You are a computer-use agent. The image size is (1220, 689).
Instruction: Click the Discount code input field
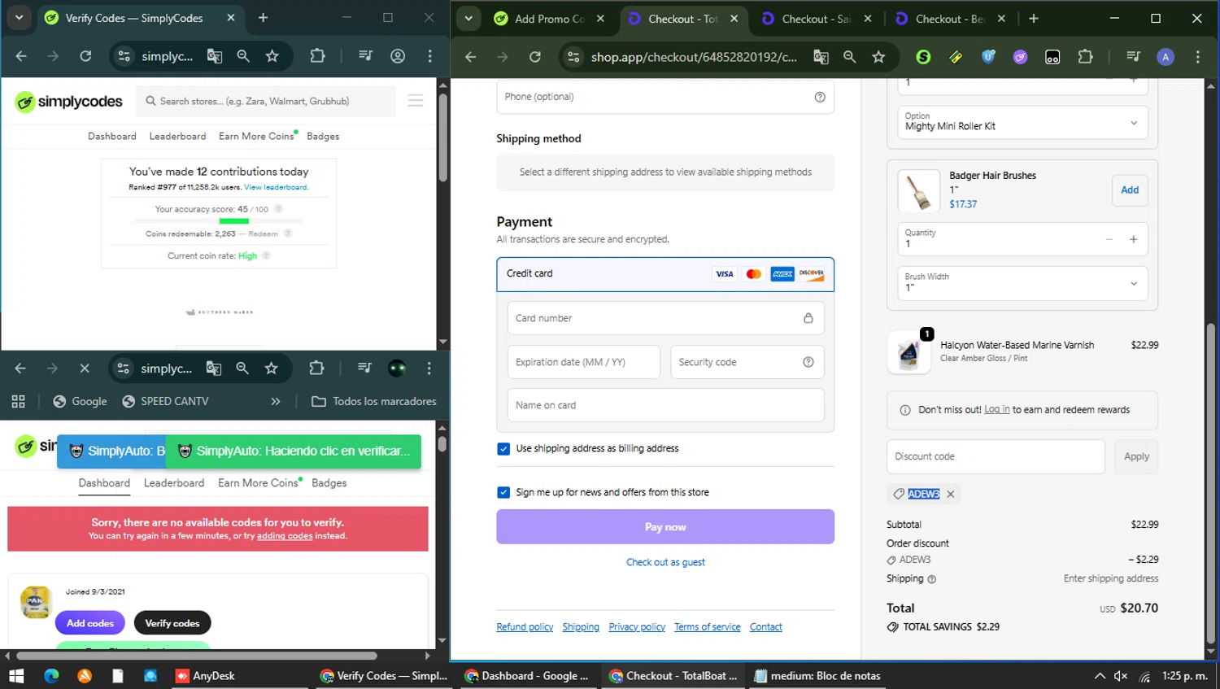click(x=996, y=456)
